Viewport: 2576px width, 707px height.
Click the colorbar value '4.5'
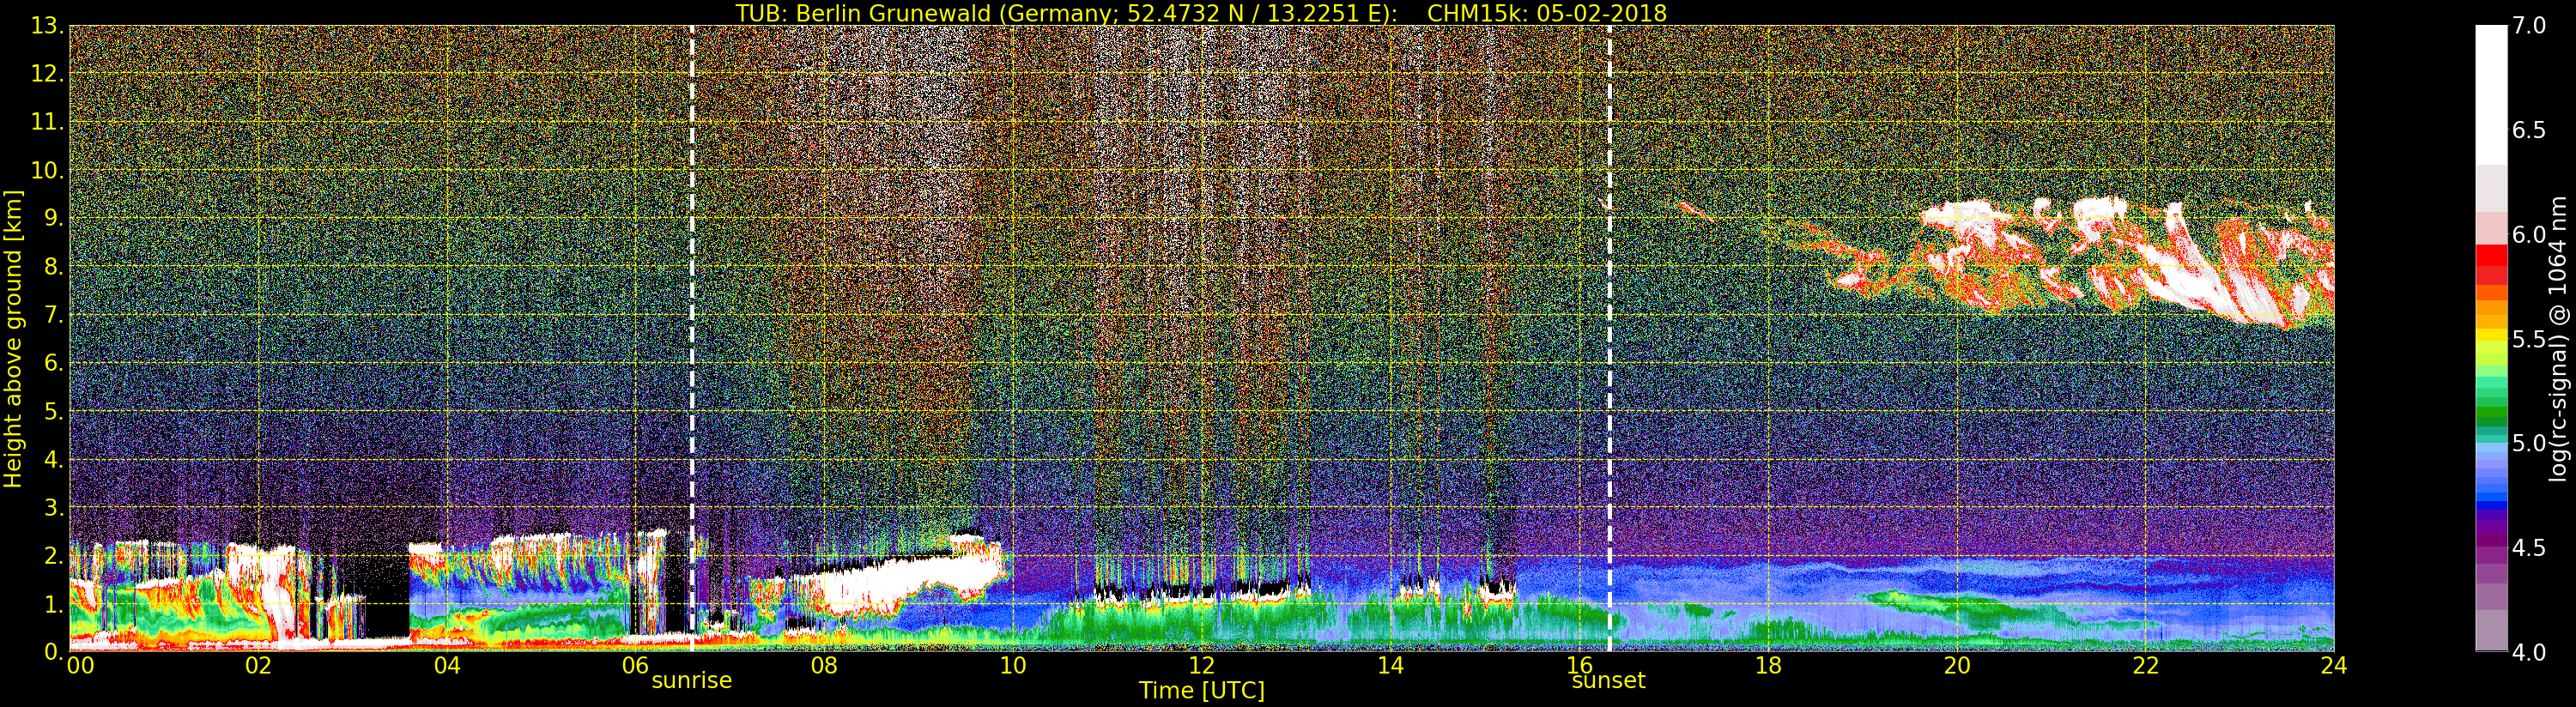(x=2529, y=548)
